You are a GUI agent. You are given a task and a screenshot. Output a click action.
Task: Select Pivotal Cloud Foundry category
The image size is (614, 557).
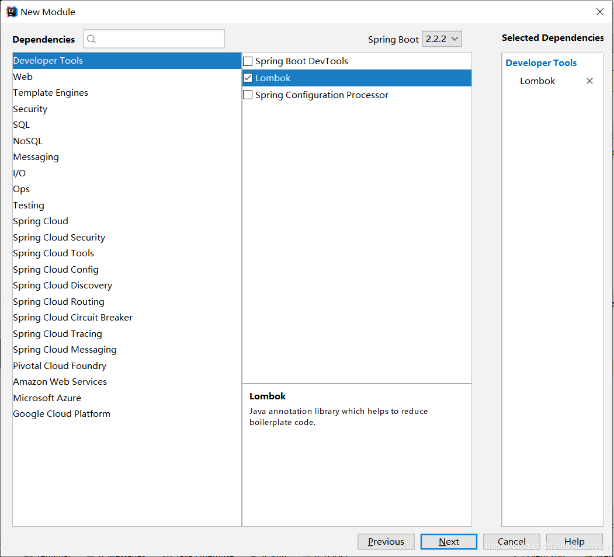pos(127,365)
